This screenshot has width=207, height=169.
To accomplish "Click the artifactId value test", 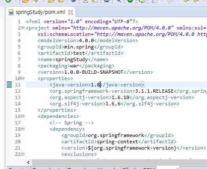I will click(79, 53).
